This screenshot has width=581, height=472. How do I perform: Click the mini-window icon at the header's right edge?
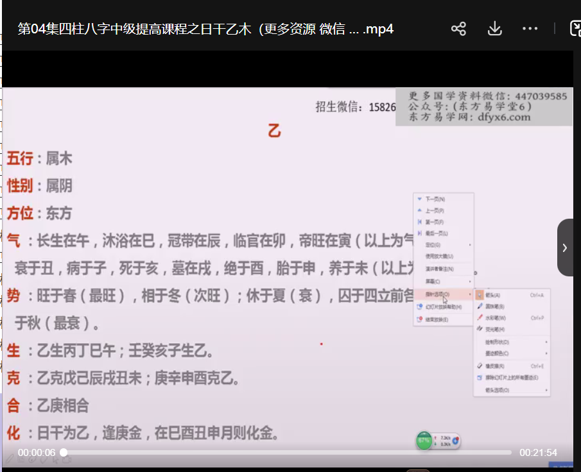point(575,29)
